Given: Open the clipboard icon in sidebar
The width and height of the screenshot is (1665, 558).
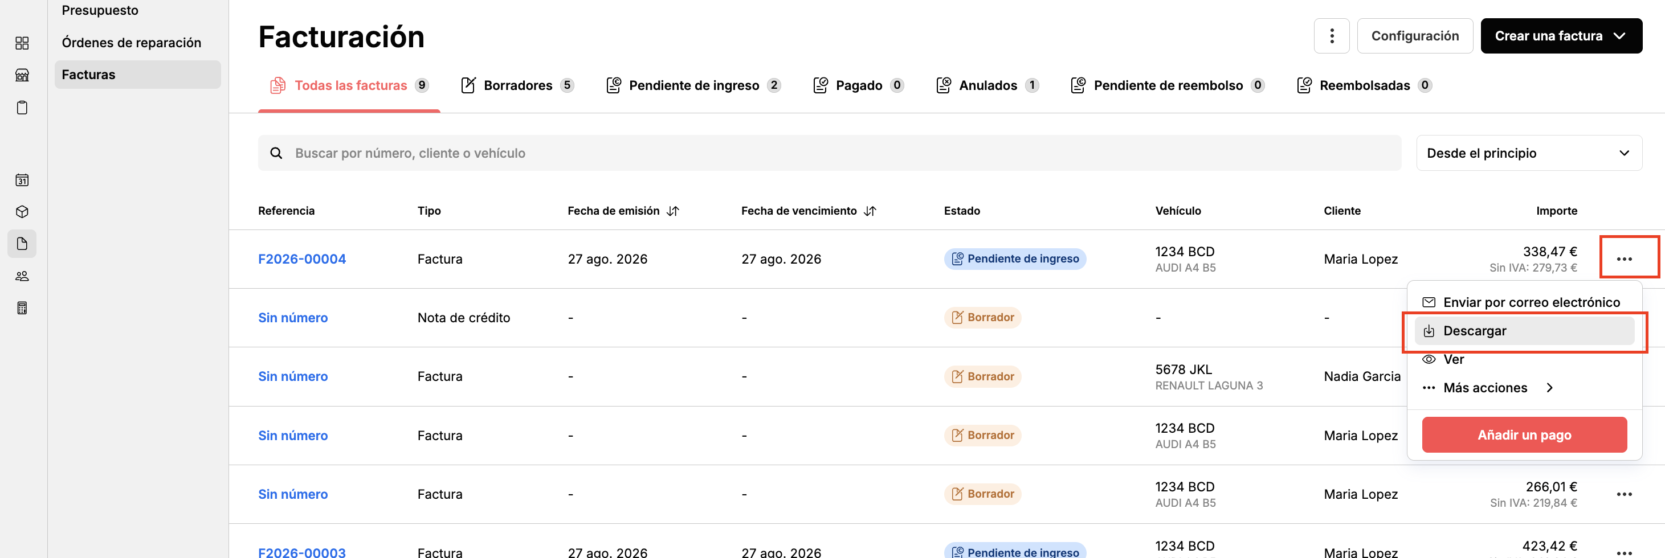Looking at the screenshot, I should point(22,107).
